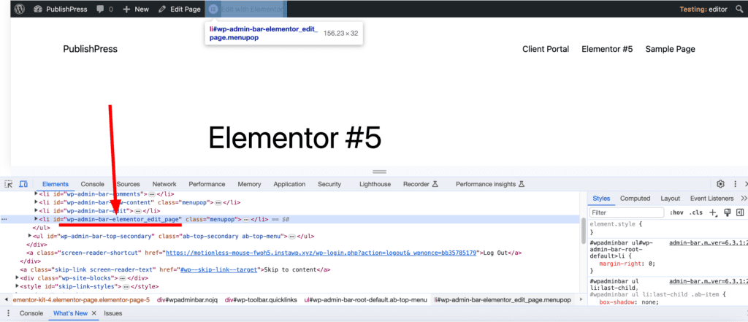Toggle the device toolbar icon in DevTools
Screen dimensions: 748x322
(x=23, y=184)
